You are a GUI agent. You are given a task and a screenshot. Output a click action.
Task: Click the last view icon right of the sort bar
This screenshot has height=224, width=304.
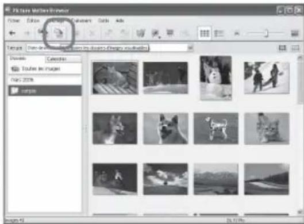click(295, 48)
